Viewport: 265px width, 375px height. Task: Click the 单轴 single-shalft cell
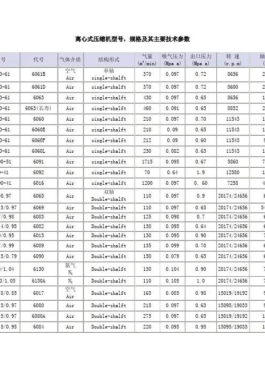109,74
